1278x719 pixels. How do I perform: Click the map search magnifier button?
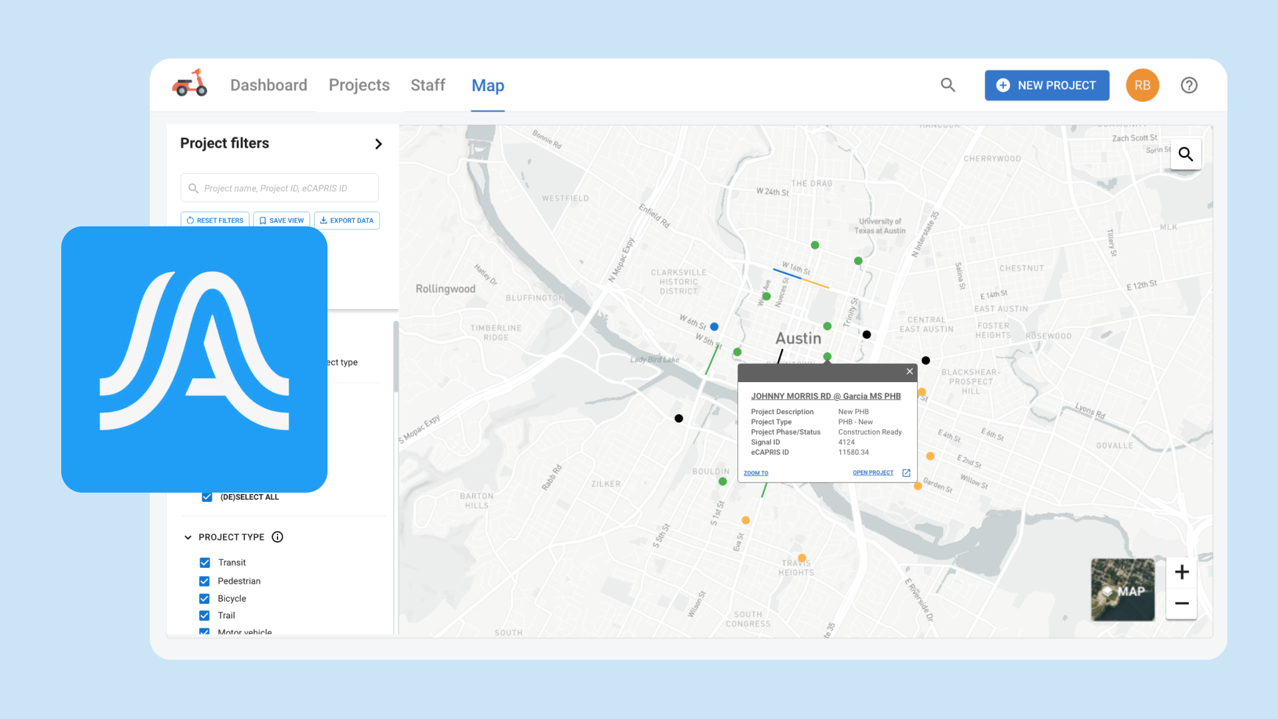[x=1185, y=154]
